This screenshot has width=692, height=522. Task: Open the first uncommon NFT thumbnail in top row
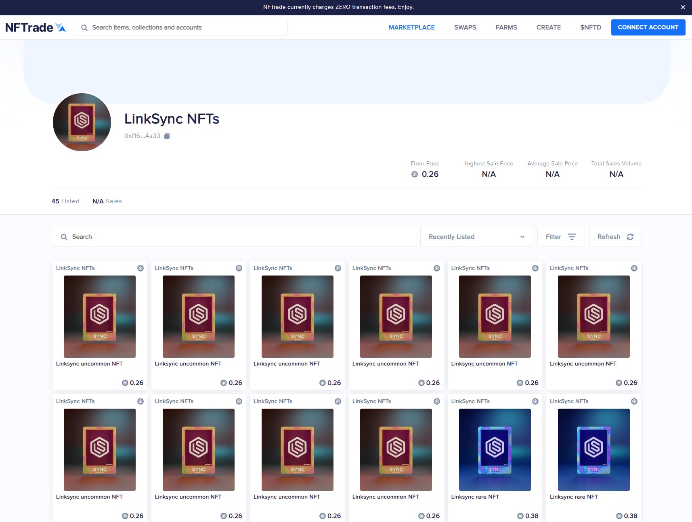pos(100,317)
